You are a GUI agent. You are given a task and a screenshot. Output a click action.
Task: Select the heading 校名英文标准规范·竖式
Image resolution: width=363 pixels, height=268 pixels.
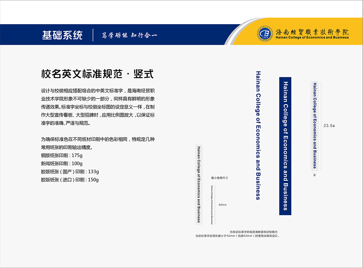pos(97,73)
